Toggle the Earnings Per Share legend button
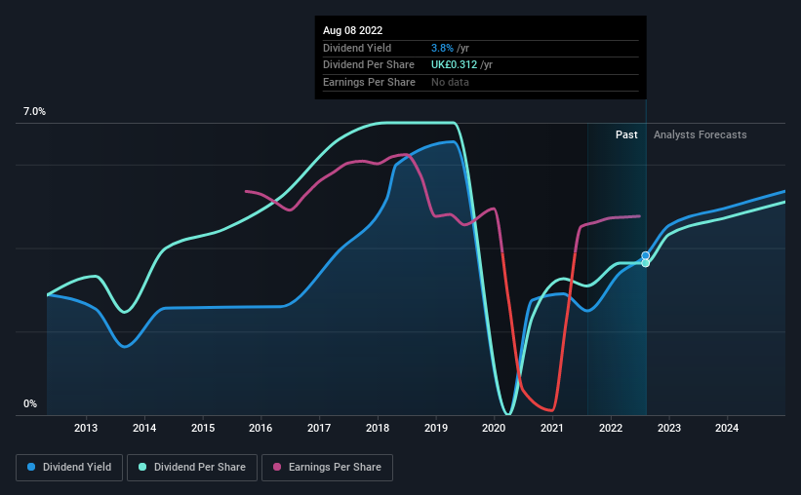This screenshot has width=801, height=495. tap(327, 468)
